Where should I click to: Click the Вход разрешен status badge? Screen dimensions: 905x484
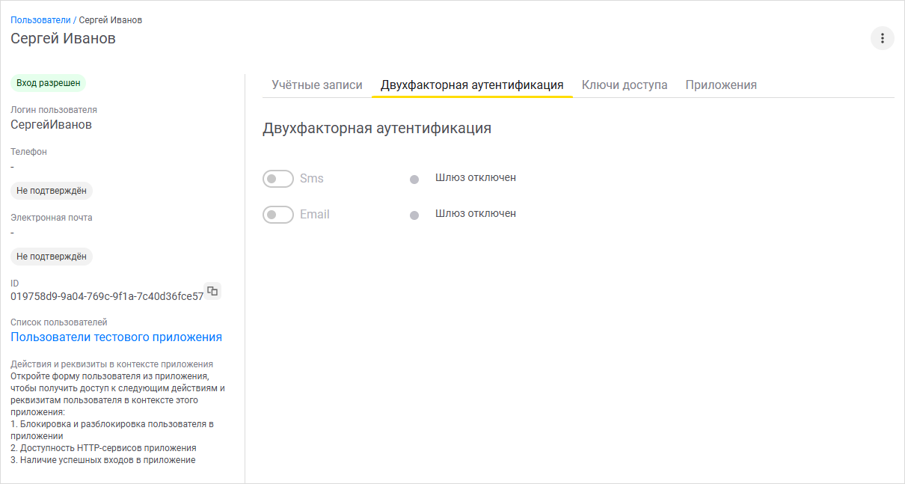[x=46, y=83]
